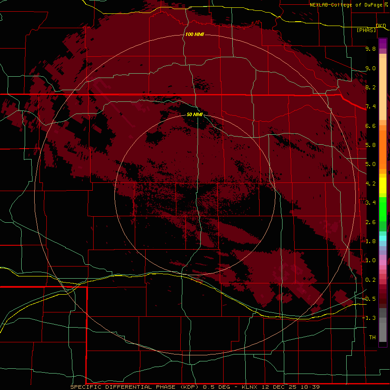The image size is (390, 390).
Task: Click the bright green band of the color bar
Action: pyautogui.click(x=383, y=208)
